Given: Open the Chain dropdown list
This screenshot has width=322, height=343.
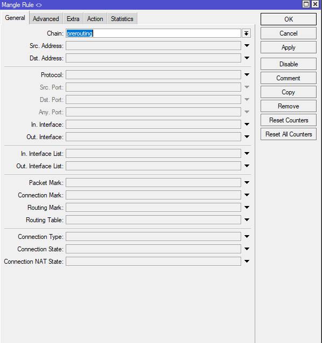Looking at the screenshot, I should 247,33.
